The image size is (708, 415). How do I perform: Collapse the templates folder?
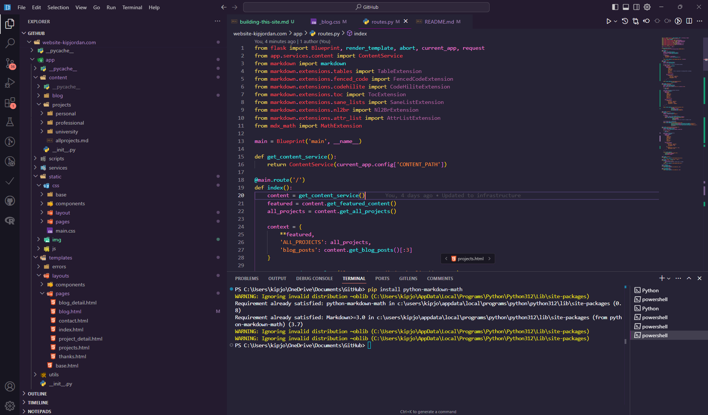[124, 258]
